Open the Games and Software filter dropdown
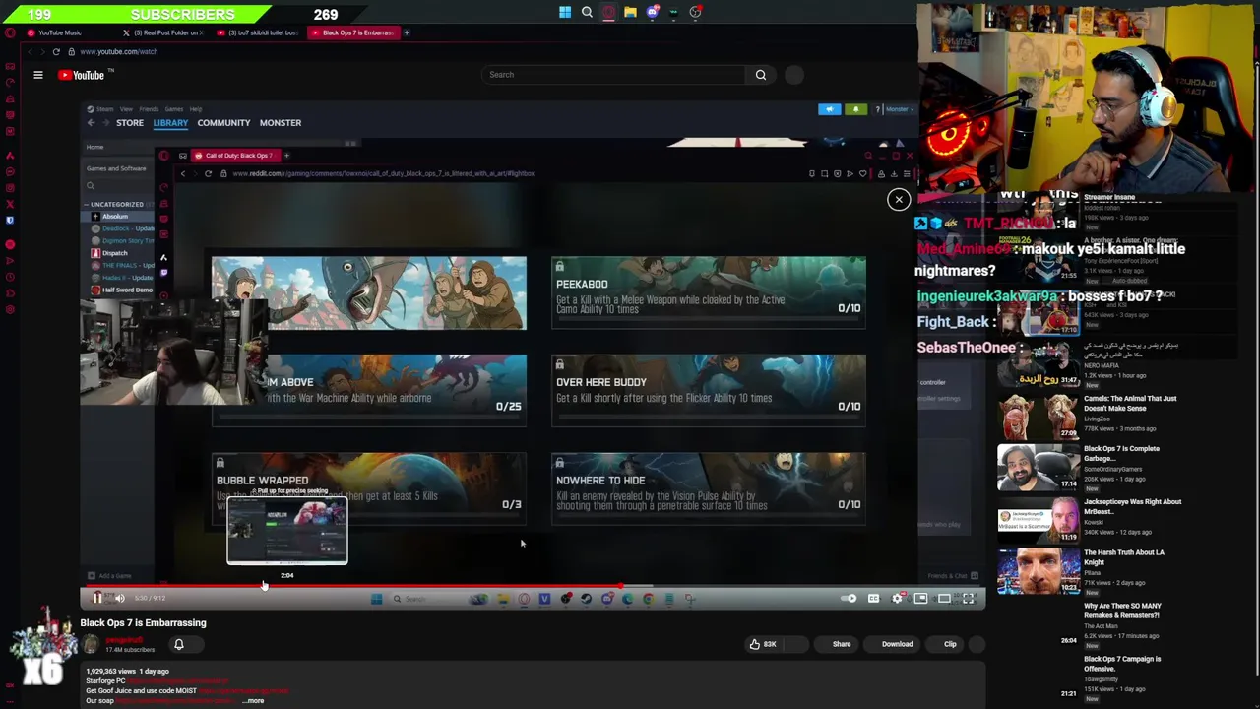1260x709 pixels. (x=116, y=168)
